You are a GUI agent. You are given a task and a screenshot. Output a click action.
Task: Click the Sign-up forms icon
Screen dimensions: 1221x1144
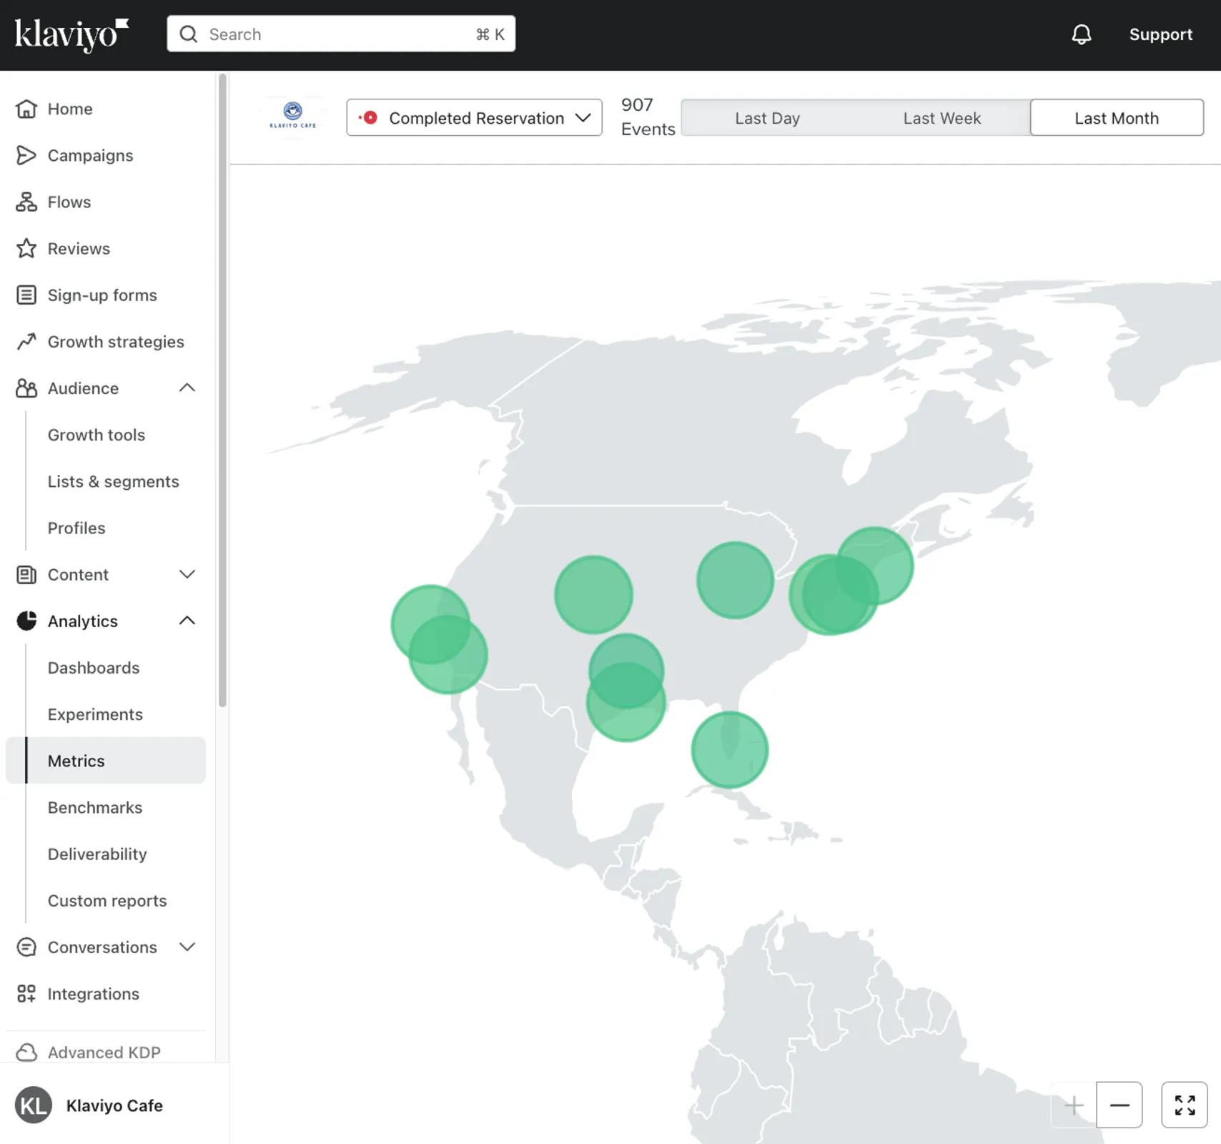point(26,295)
